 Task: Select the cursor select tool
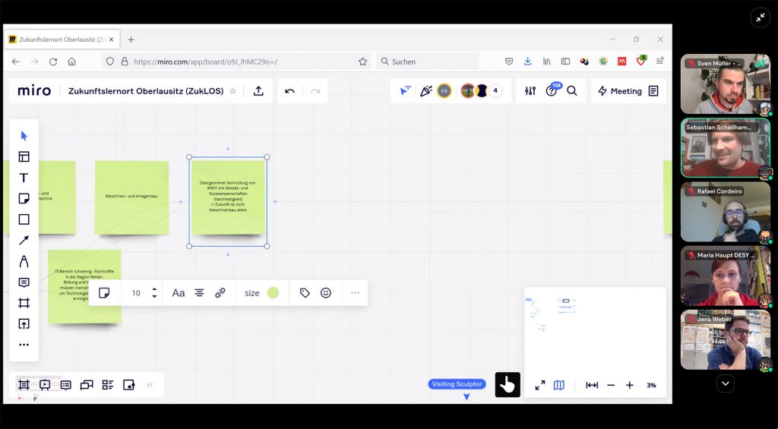coord(24,136)
